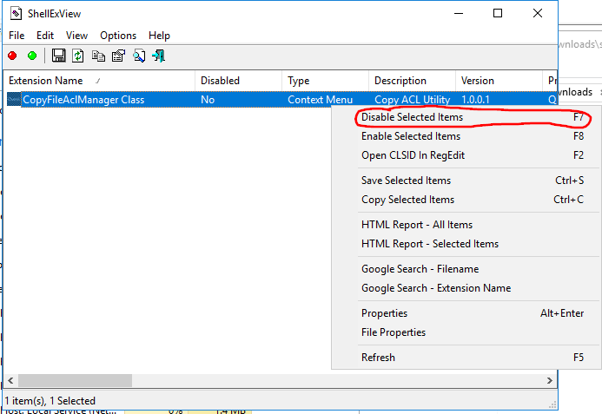Open the Help menu
602x414 pixels.
159,36
